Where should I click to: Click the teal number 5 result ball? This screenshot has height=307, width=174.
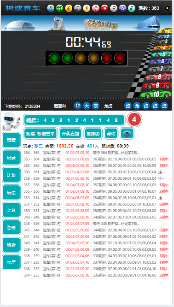[132, 8]
